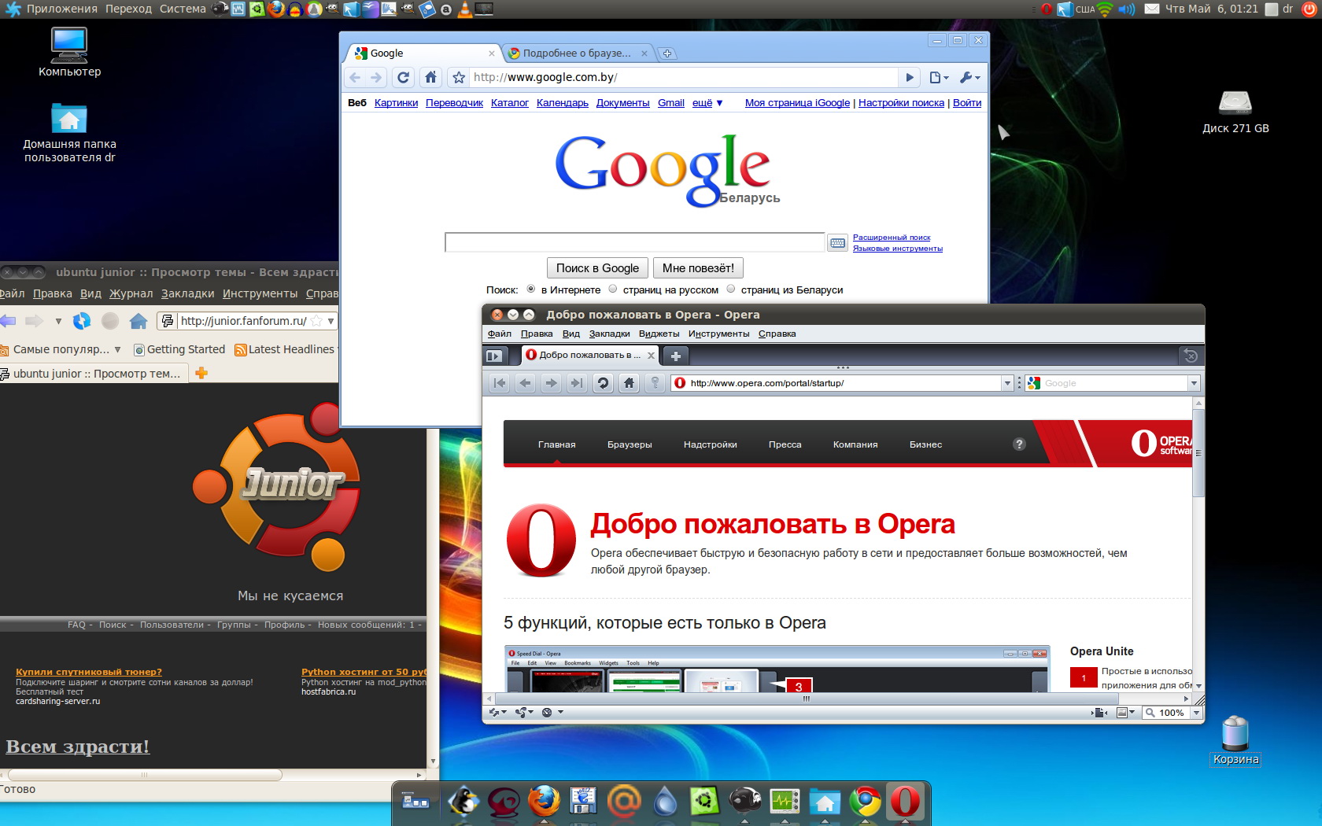Open a new tab in Chrome
This screenshot has height=826, width=1322.
point(667,53)
